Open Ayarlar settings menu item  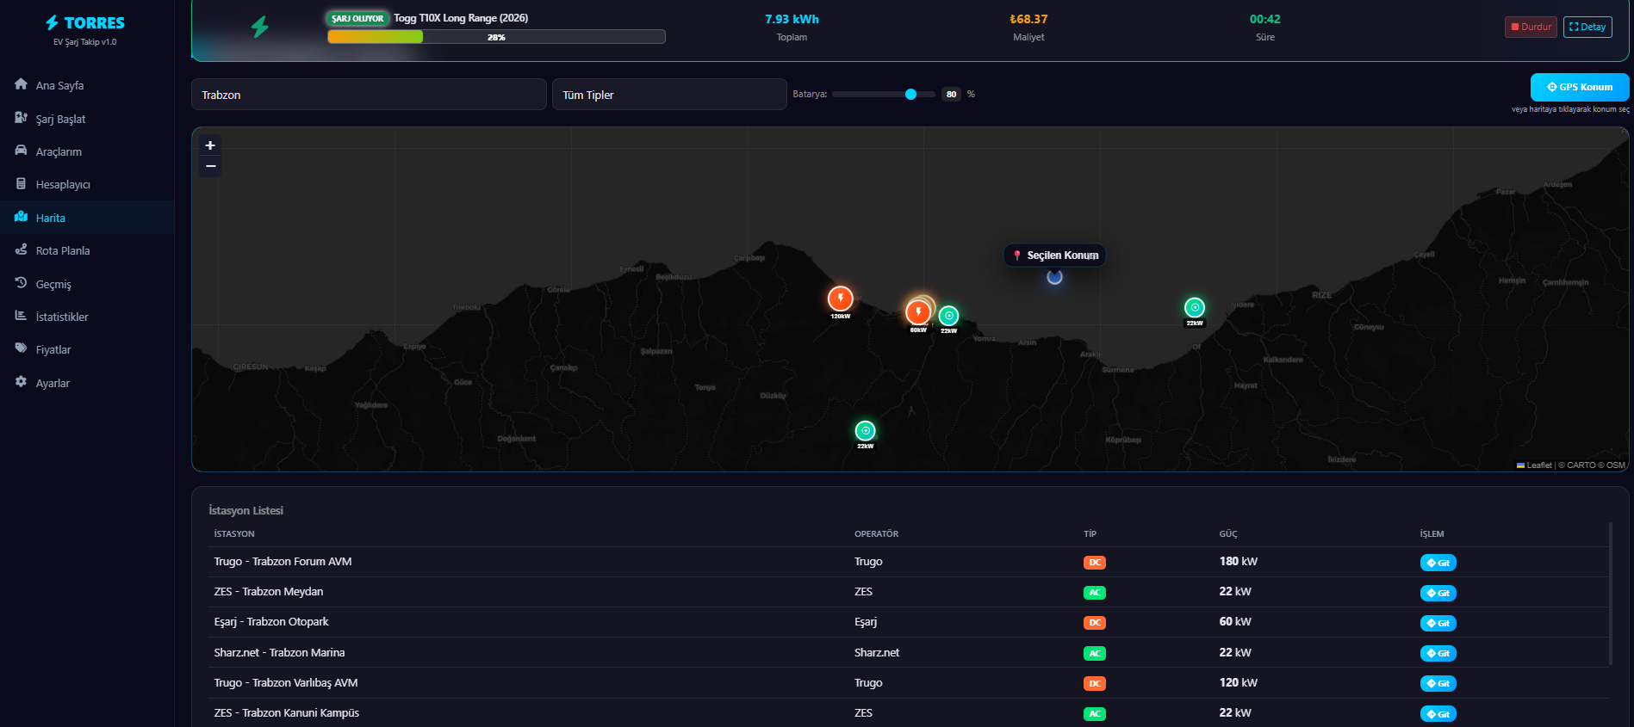tap(53, 383)
